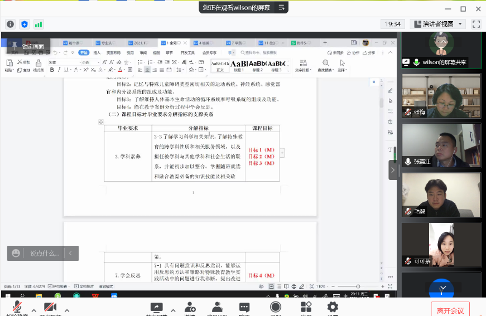Open the meeting info icon

point(10,24)
